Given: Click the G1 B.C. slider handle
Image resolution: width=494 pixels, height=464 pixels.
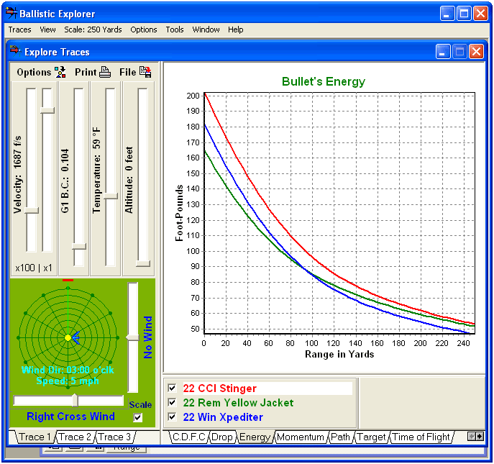Looking at the screenshot, I should [79, 246].
